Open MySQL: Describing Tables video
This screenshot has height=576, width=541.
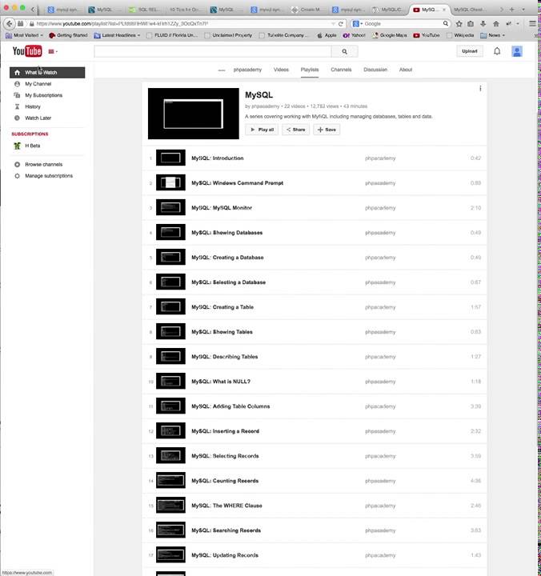click(x=224, y=357)
